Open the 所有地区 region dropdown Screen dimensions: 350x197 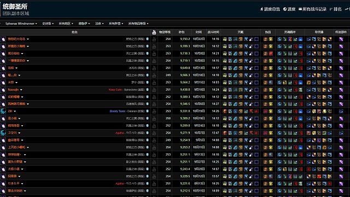click(66, 24)
